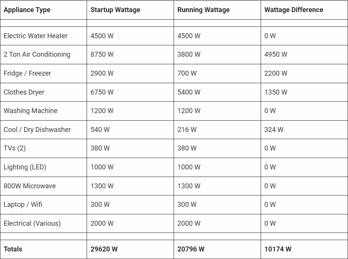
Task: Select the 800W Microwave cell
Action: click(x=30, y=186)
